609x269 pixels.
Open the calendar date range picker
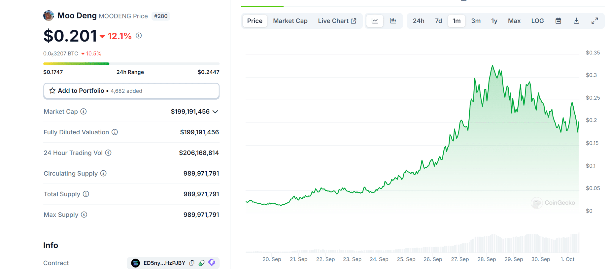(558, 21)
